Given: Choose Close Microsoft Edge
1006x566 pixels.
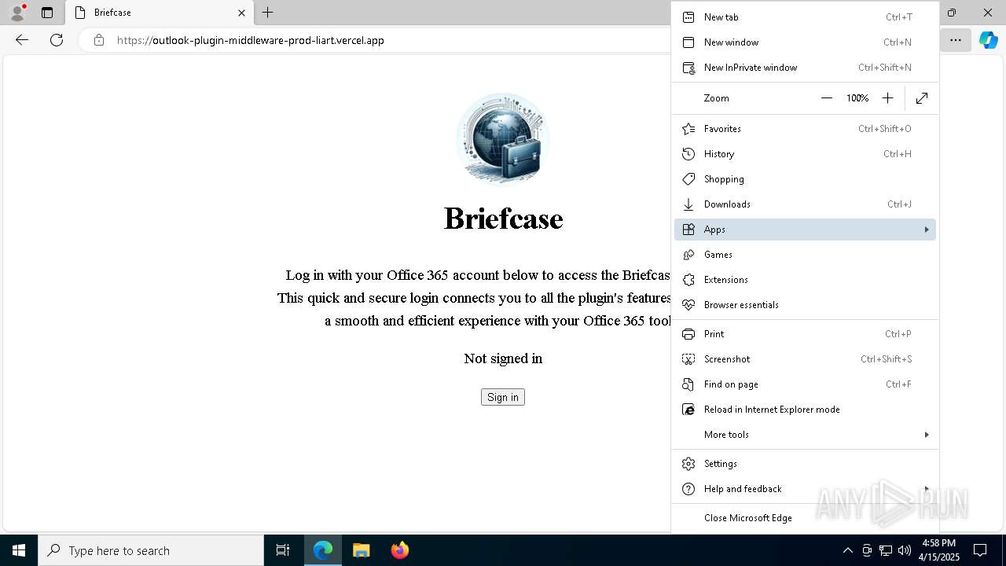Looking at the screenshot, I should tap(805, 518).
